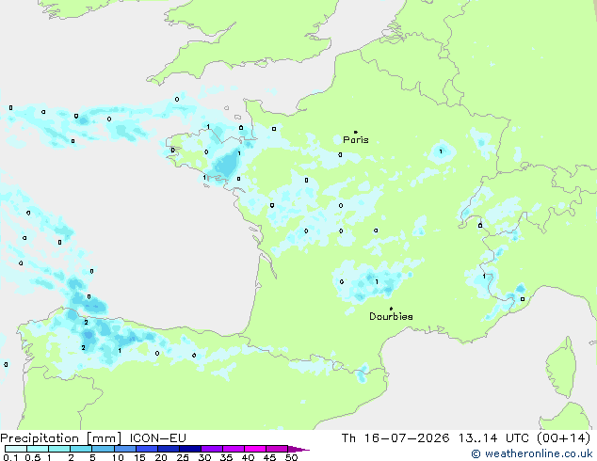Screen dimensions: 597x461
Task: Click the Precipitation [mm] title text
Action: click(61, 438)
